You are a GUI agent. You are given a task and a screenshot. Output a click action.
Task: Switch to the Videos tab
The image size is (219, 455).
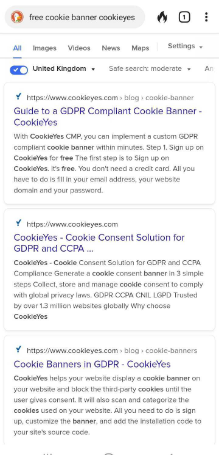pyautogui.click(x=79, y=48)
